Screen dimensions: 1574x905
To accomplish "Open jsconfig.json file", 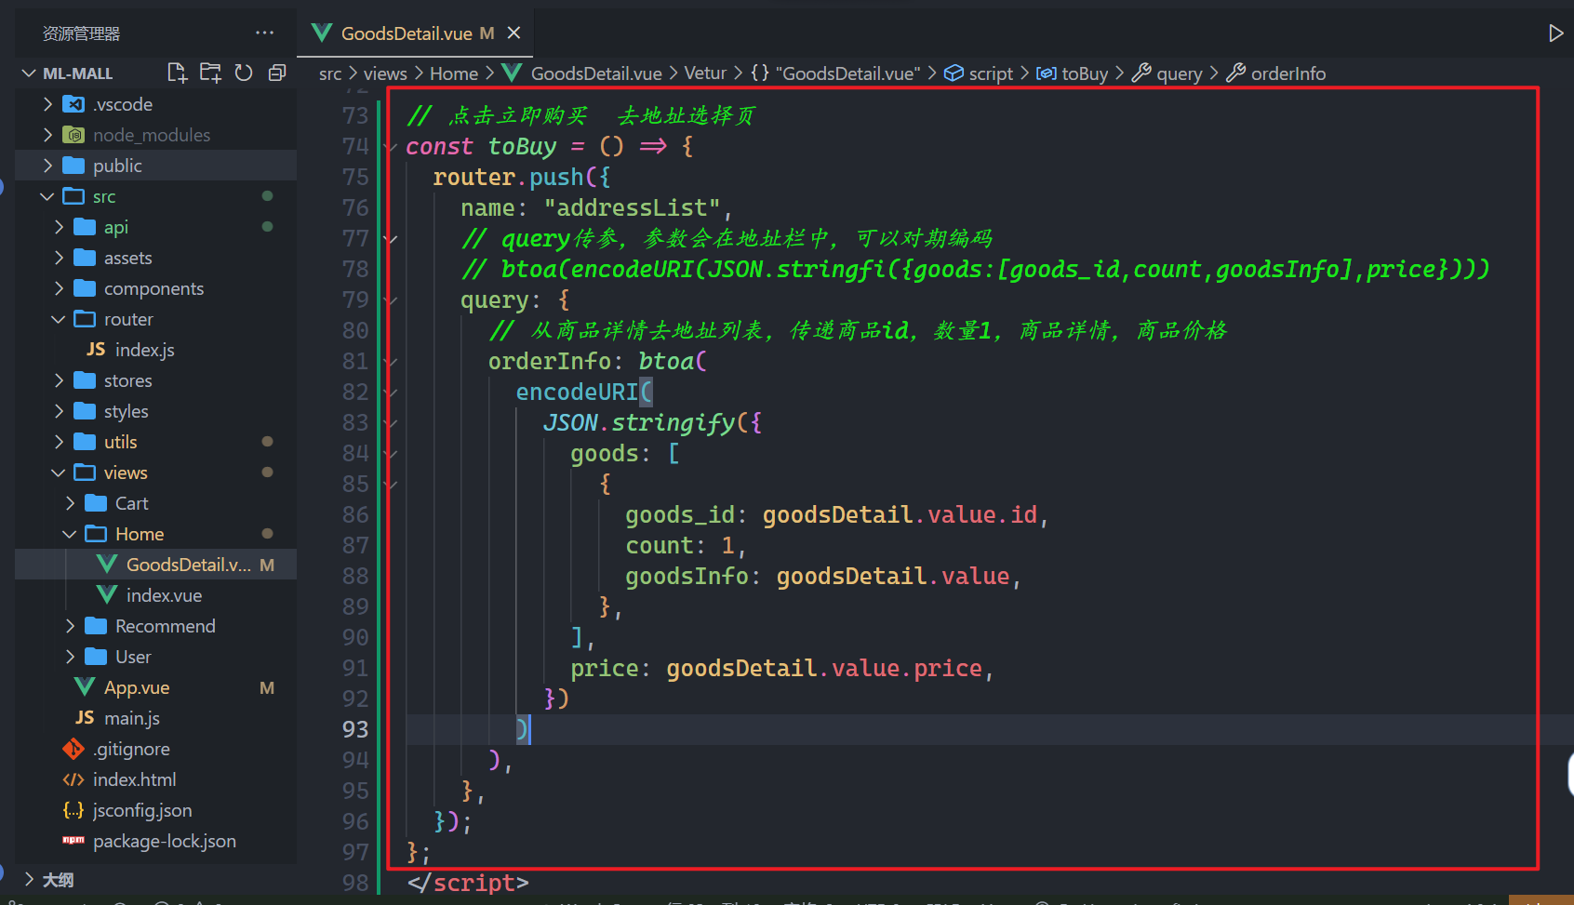I will point(142,810).
